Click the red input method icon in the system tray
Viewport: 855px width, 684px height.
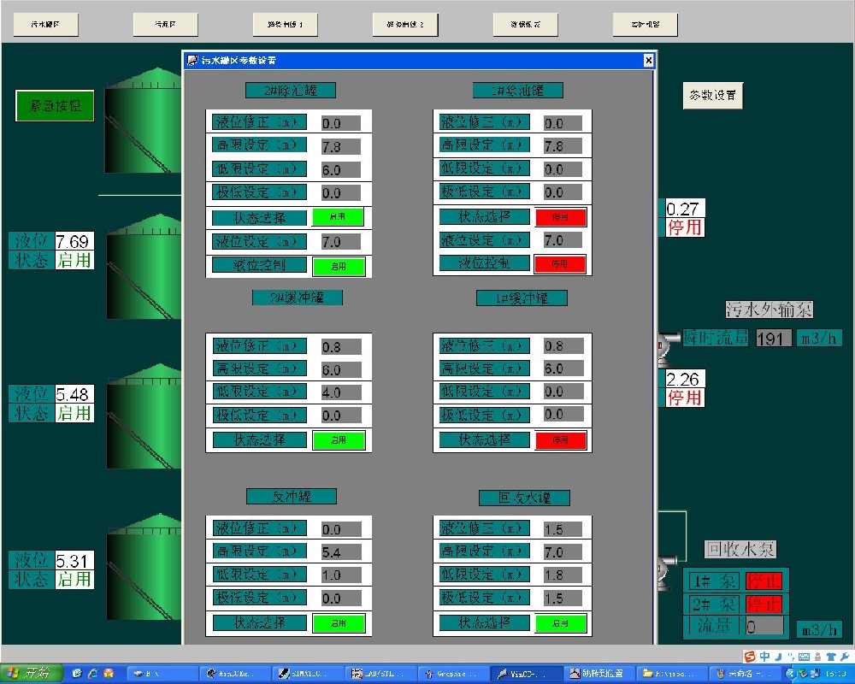(750, 657)
